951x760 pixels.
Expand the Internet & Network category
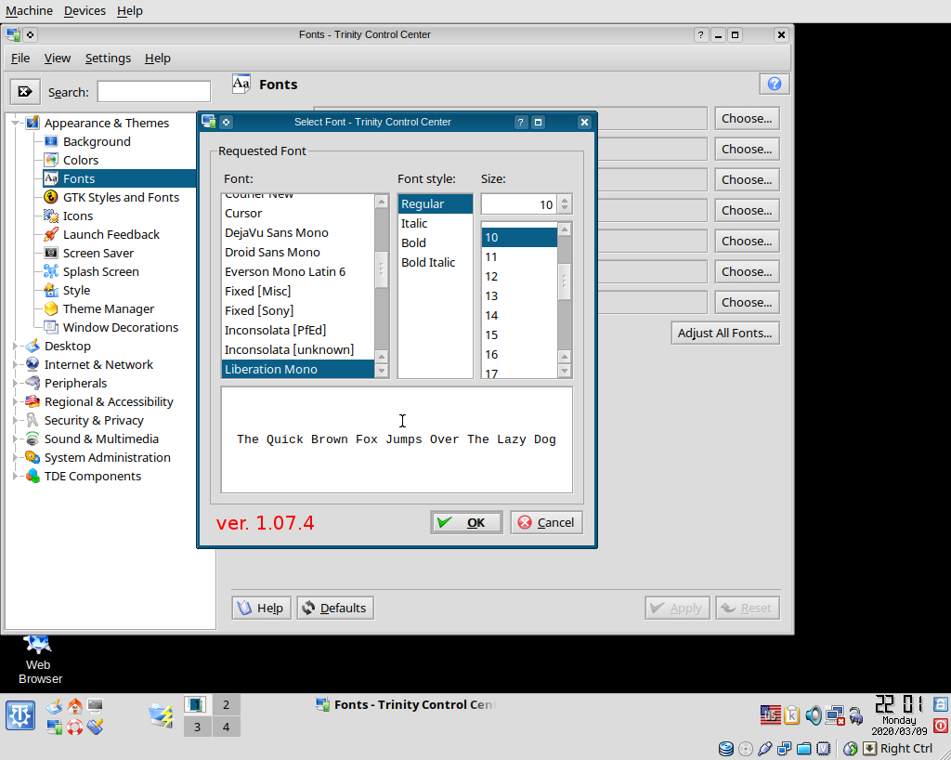[15, 364]
